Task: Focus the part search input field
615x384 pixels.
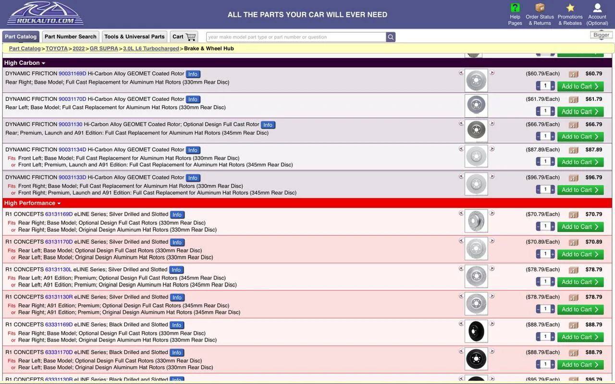Action: [x=296, y=37]
